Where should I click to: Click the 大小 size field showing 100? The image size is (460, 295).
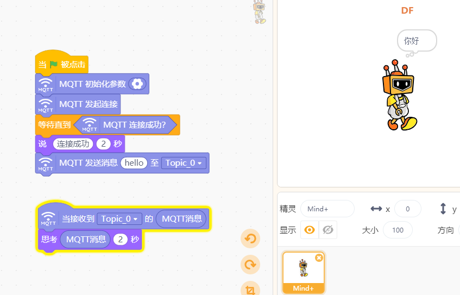[398, 230]
